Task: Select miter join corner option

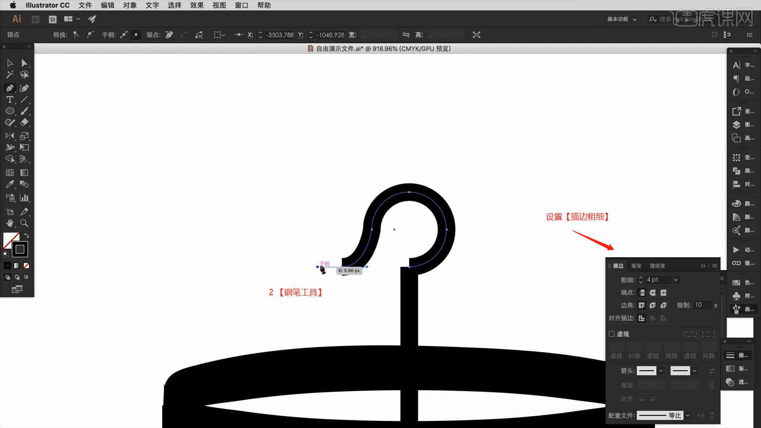Action: (x=642, y=305)
